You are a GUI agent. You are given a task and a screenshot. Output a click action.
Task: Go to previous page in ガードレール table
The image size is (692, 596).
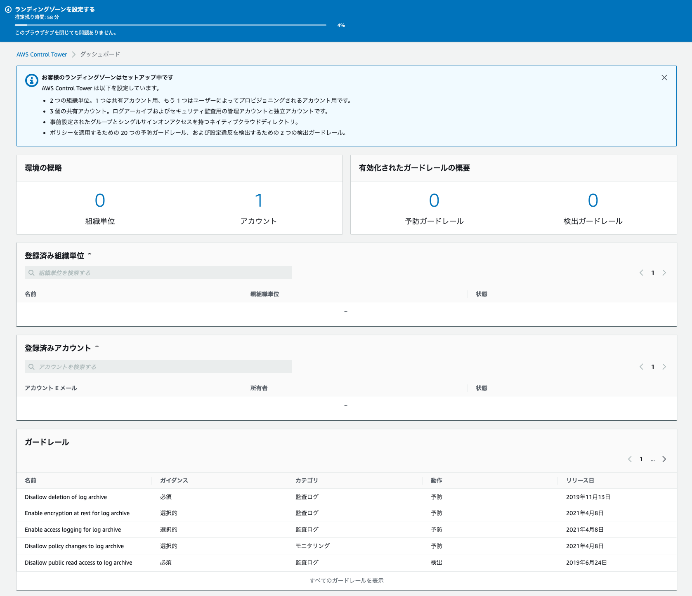coord(630,459)
